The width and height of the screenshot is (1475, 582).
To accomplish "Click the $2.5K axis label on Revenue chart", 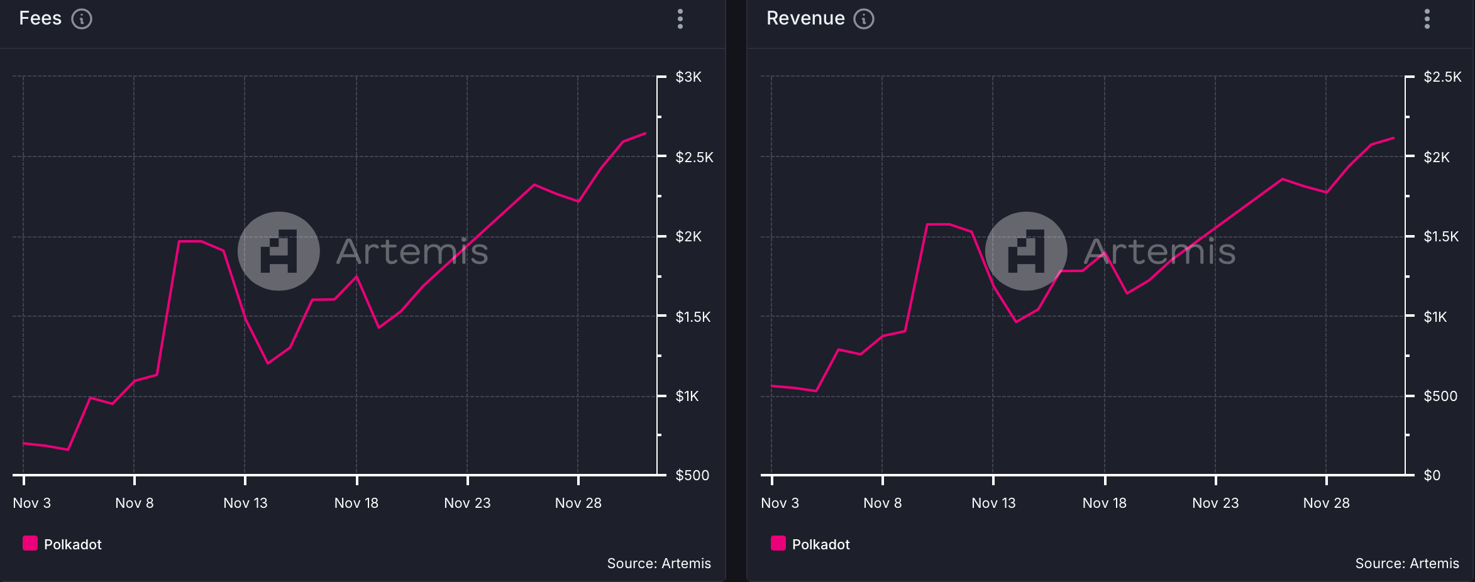I will pos(1443,77).
